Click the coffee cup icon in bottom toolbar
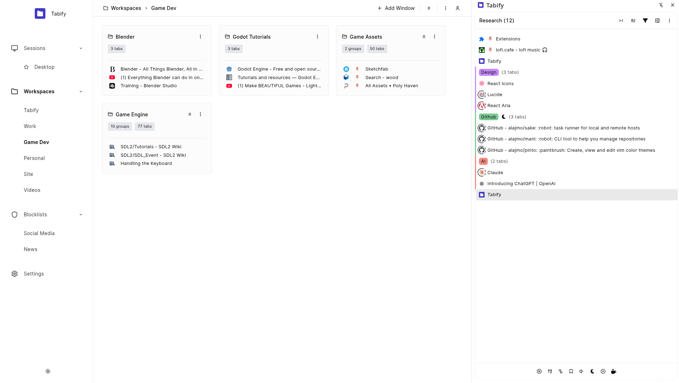Viewport: 679px width, 383px height. pos(614,371)
